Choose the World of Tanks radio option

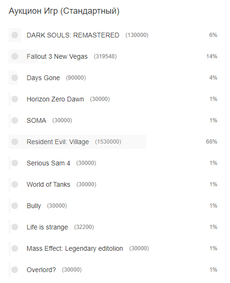15,184
